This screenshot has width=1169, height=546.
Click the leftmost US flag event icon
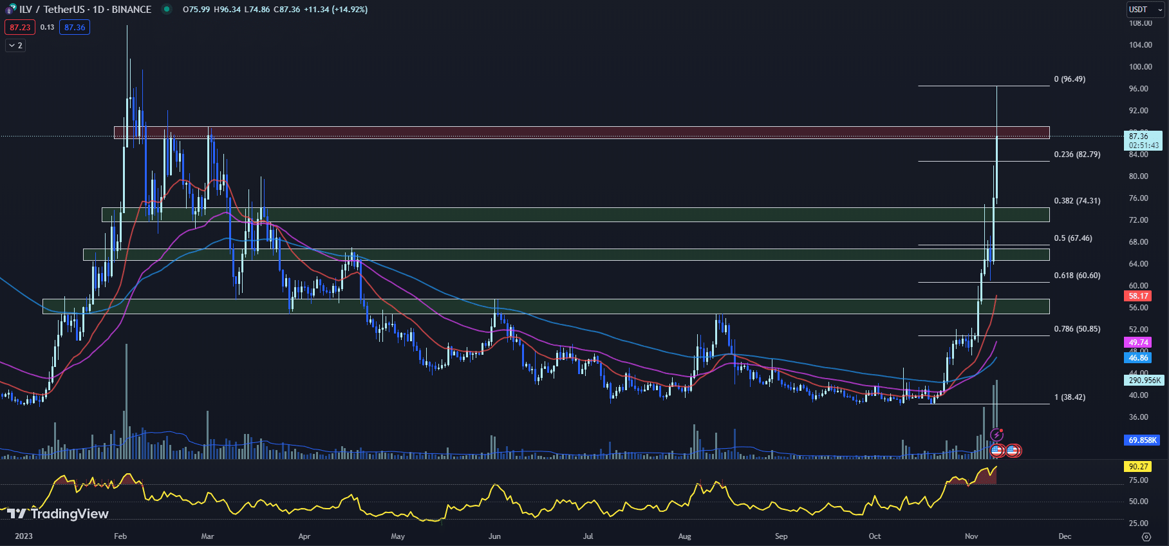tap(996, 451)
